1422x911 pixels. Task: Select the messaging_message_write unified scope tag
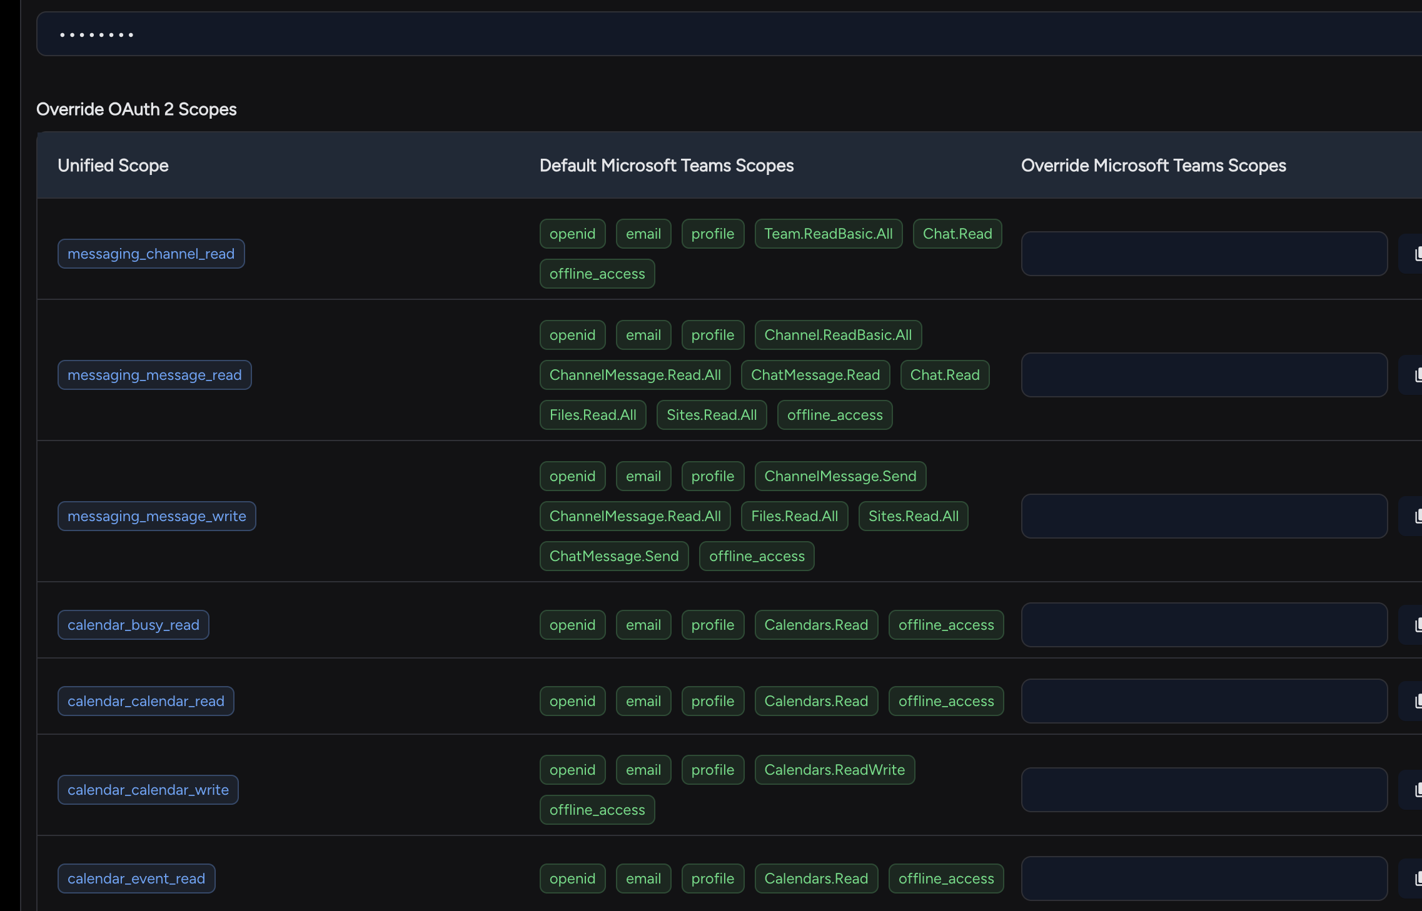(157, 516)
